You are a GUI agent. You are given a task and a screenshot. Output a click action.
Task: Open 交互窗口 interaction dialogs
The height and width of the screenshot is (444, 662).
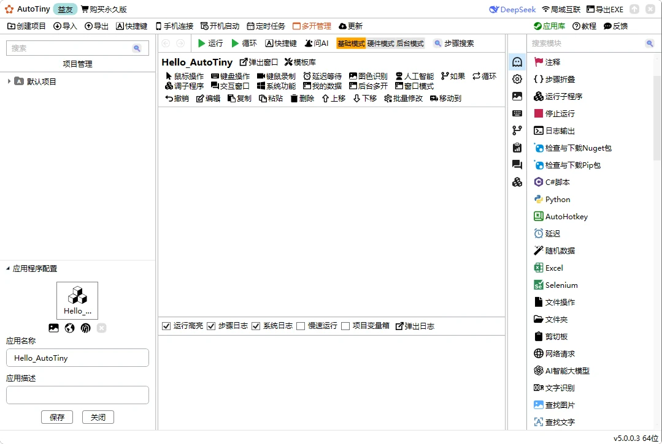(x=231, y=86)
